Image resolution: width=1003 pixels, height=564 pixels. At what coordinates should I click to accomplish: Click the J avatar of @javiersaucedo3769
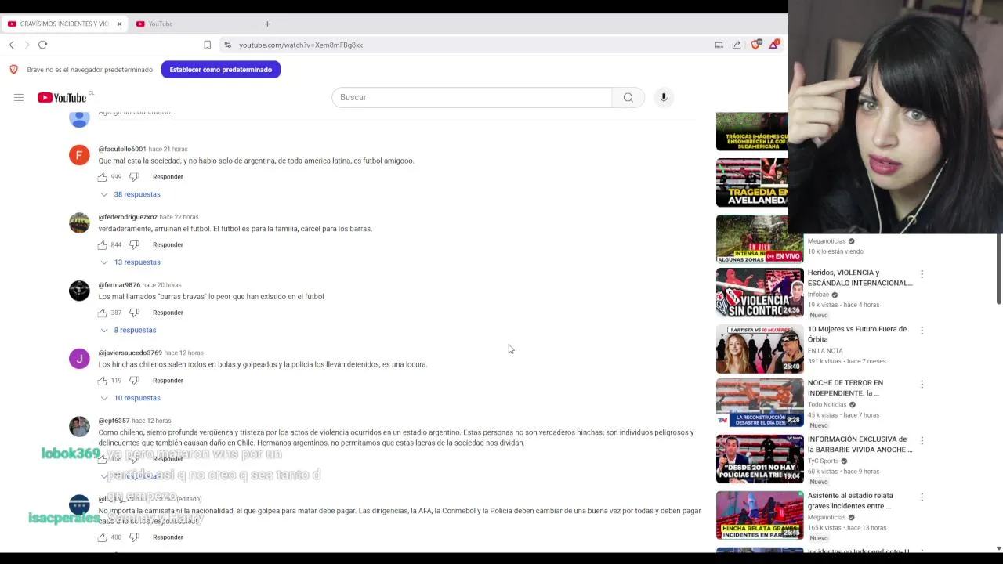click(x=79, y=359)
